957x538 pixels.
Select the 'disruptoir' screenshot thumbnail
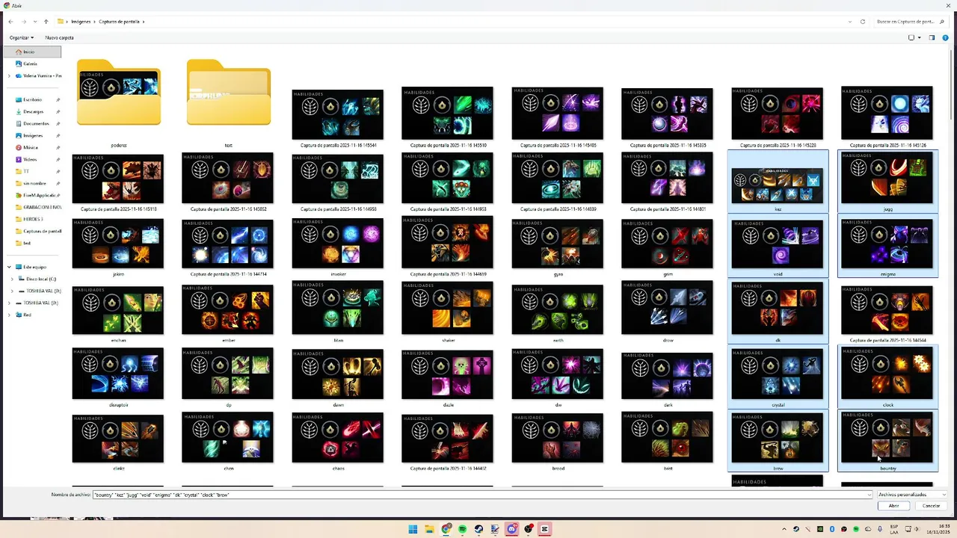118,375
